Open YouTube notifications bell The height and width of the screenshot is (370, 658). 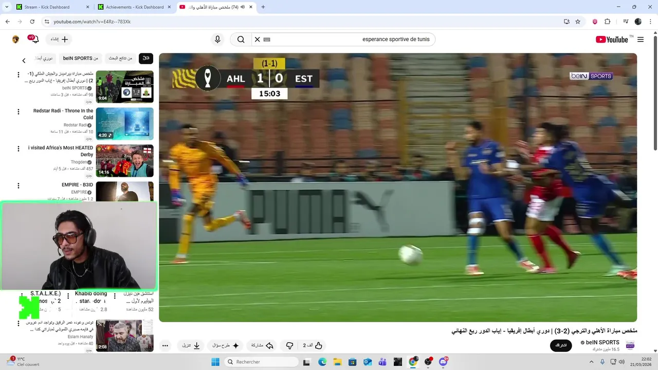tap(34, 40)
